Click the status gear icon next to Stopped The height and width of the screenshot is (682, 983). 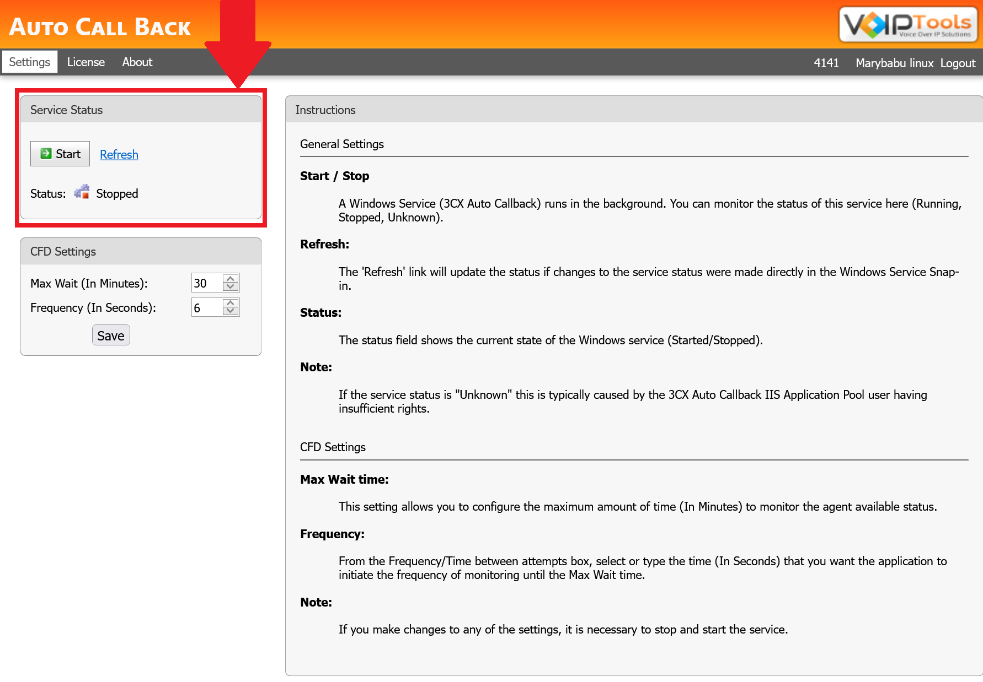(x=82, y=192)
